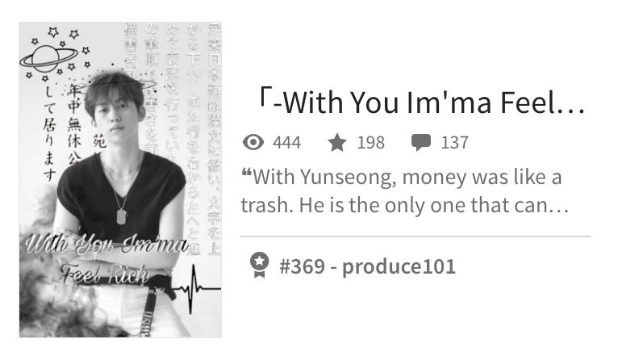Click the dog tag necklace on cover
618x364 pixels.
[x=122, y=217]
